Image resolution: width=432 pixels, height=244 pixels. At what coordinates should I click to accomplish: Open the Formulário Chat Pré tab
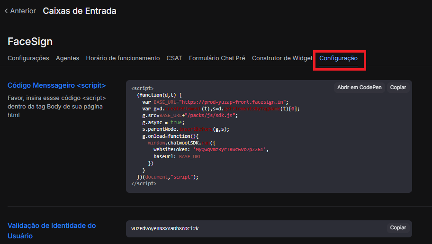point(217,58)
